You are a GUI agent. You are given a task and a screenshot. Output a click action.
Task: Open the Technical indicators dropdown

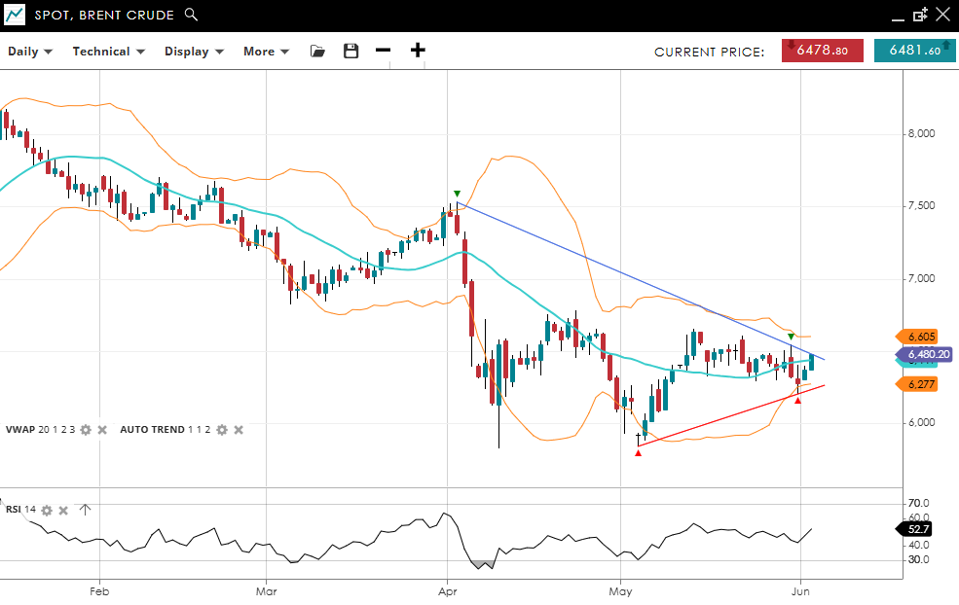[x=108, y=52]
